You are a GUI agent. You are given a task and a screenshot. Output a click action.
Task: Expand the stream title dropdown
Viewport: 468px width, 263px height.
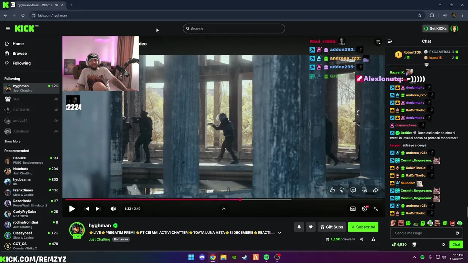tap(280, 233)
